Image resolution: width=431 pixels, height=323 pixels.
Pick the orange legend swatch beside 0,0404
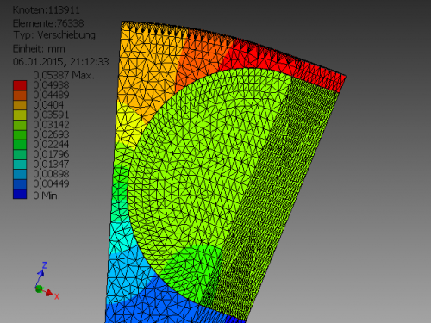pos(20,105)
